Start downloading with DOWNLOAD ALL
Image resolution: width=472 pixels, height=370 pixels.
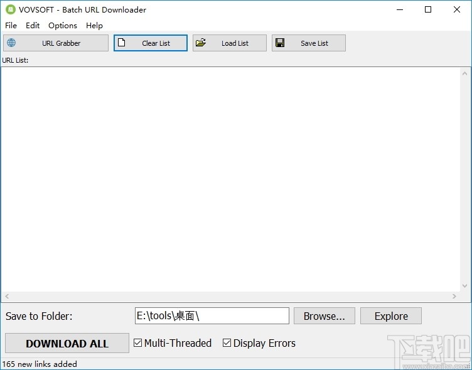(67, 343)
